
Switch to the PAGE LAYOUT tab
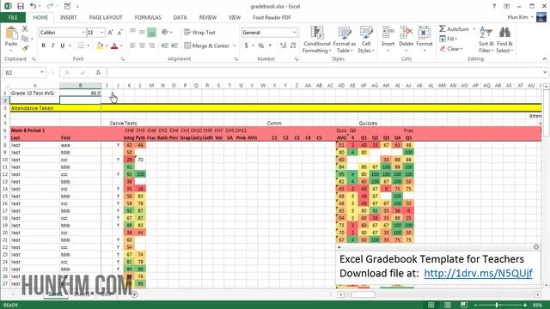(x=106, y=17)
